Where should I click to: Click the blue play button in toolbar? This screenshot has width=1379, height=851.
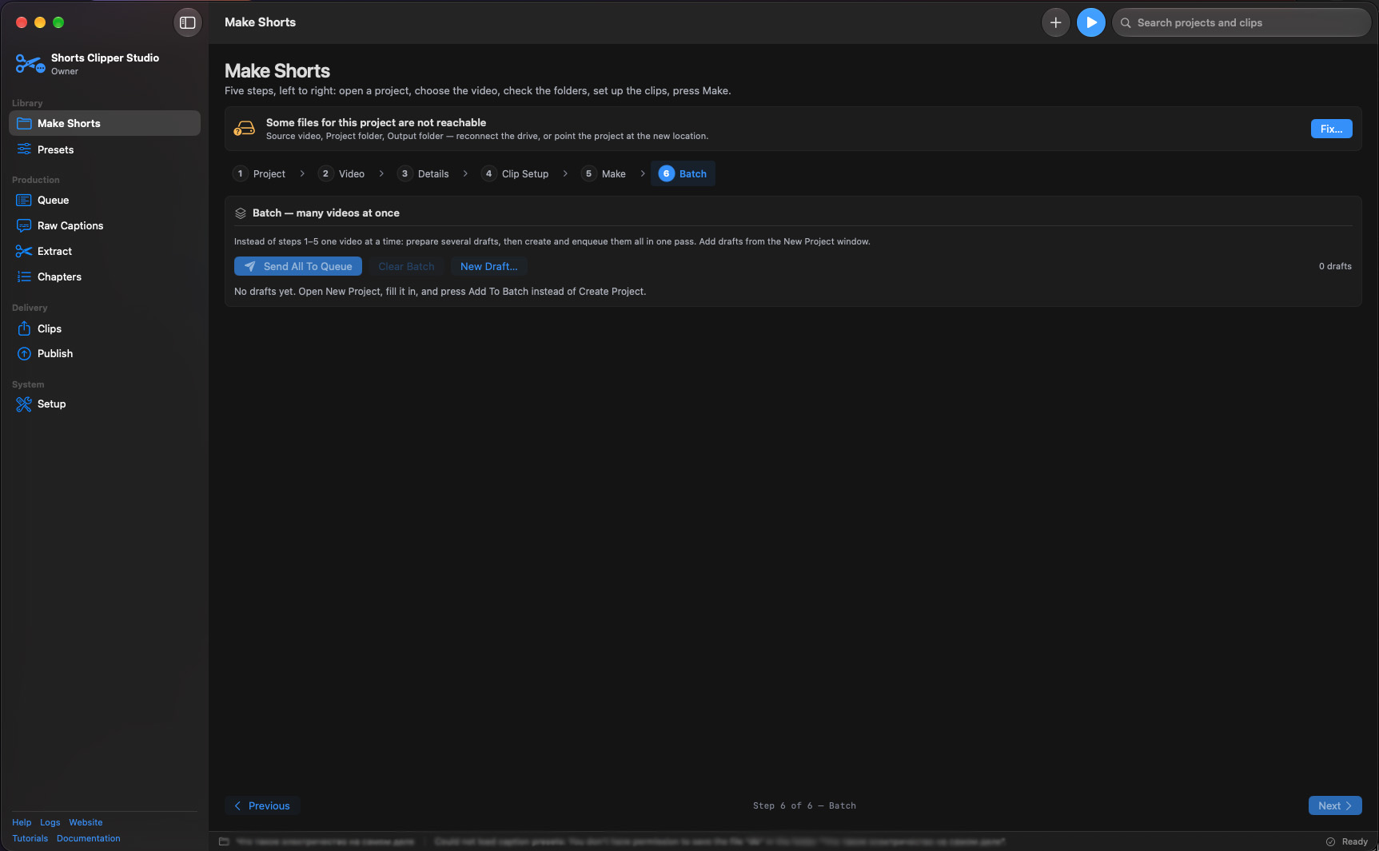coord(1090,22)
